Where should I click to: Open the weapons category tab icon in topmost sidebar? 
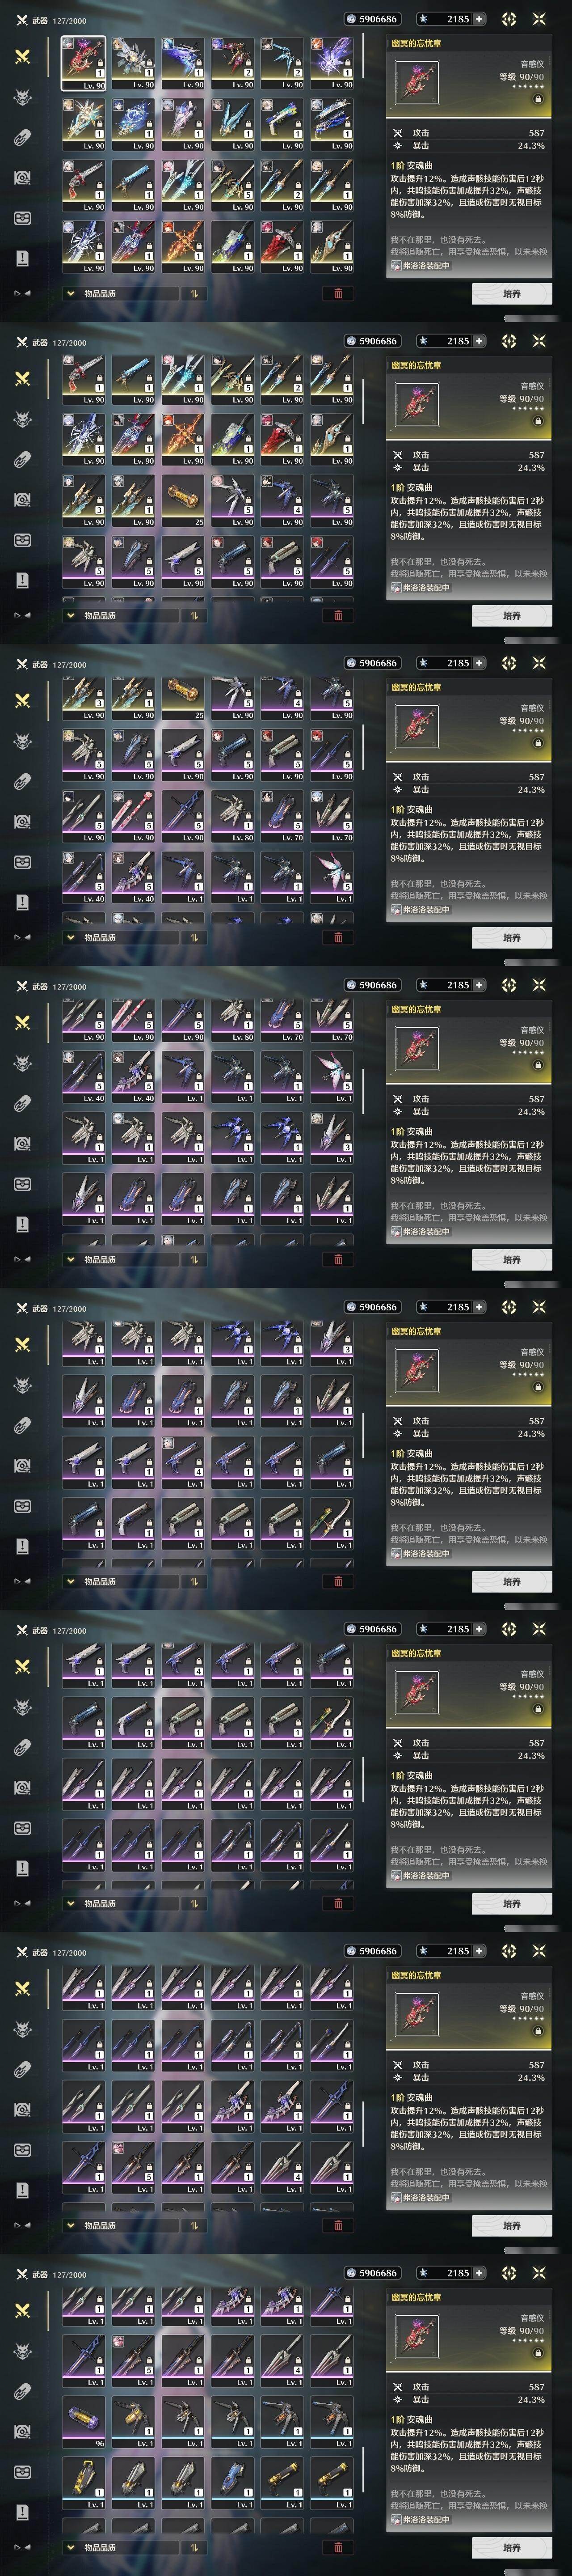tap(22, 56)
